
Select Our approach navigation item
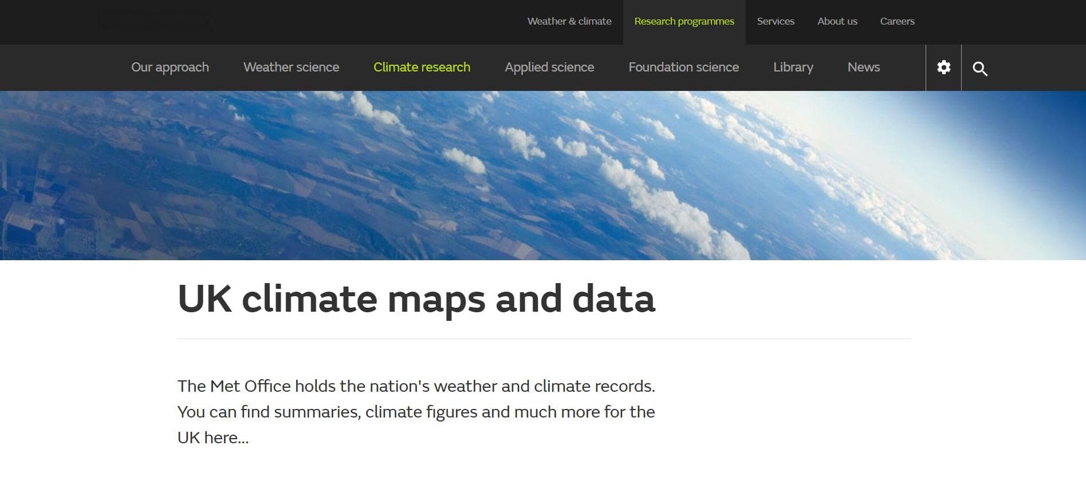pyautogui.click(x=170, y=67)
